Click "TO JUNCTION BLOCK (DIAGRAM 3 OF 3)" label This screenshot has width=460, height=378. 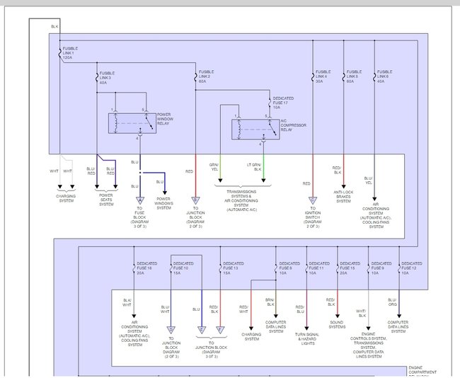click(x=211, y=350)
